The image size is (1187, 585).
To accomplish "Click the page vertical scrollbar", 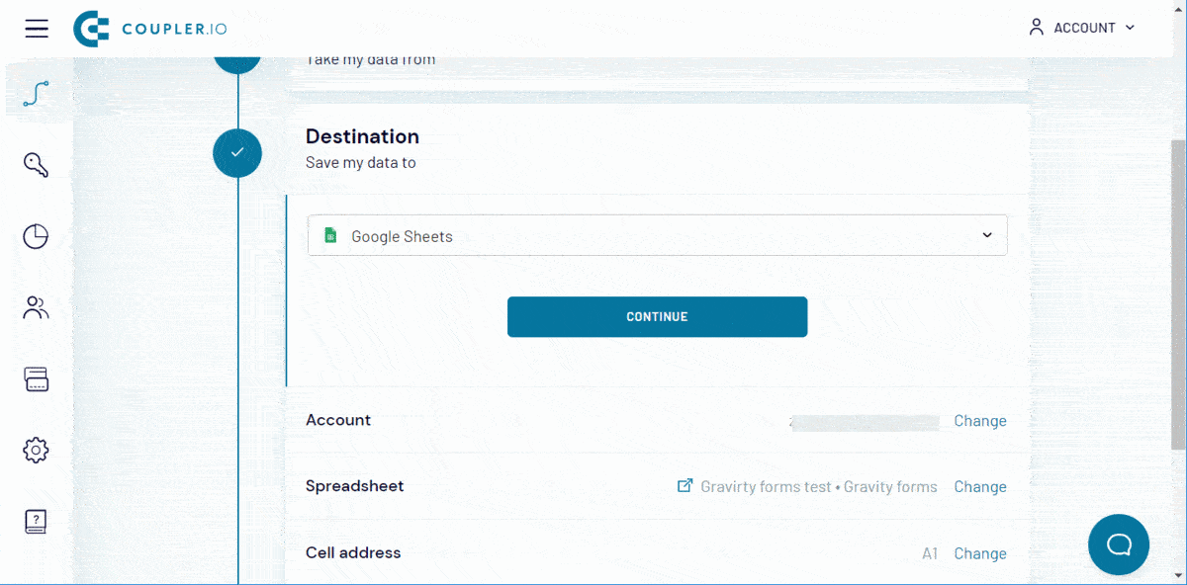I will [x=1178, y=292].
